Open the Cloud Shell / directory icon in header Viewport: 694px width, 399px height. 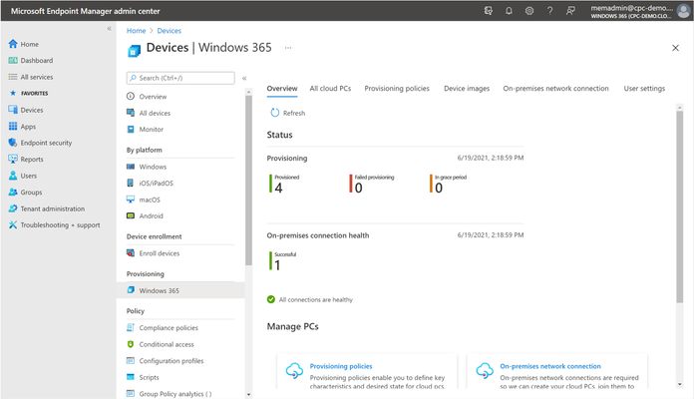(x=489, y=11)
